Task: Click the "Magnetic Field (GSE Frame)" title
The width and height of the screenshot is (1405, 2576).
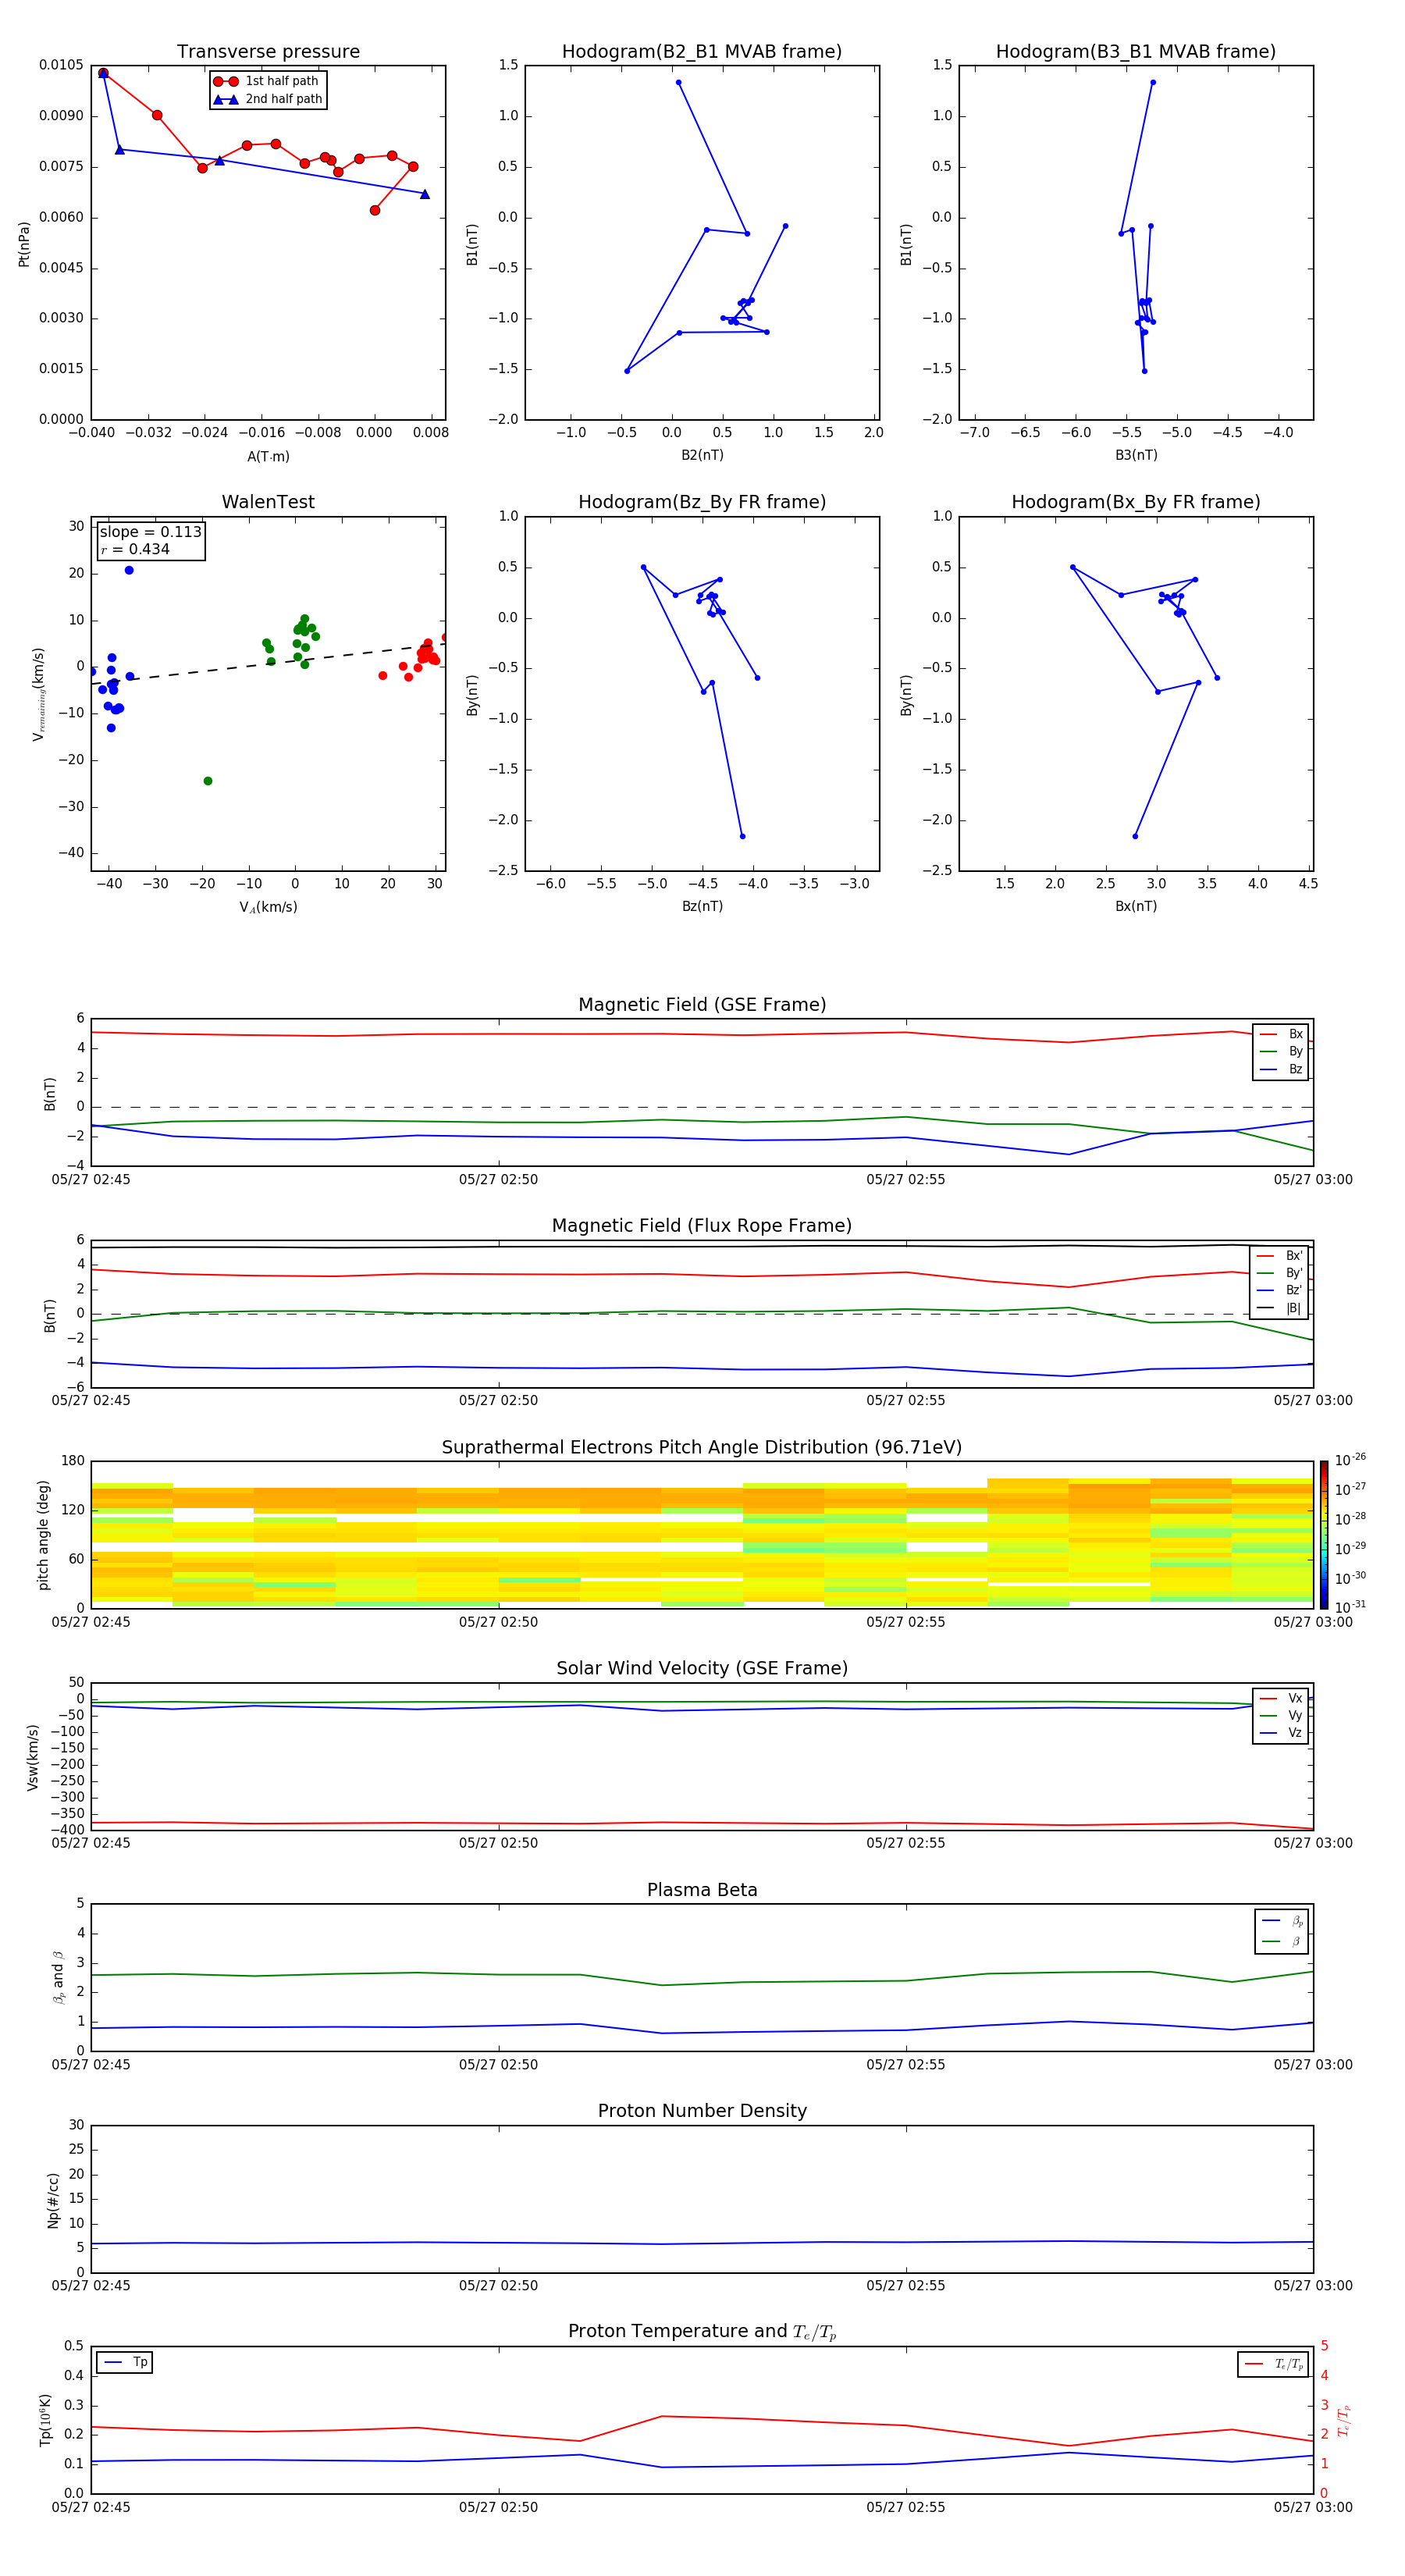Action: point(702,1005)
